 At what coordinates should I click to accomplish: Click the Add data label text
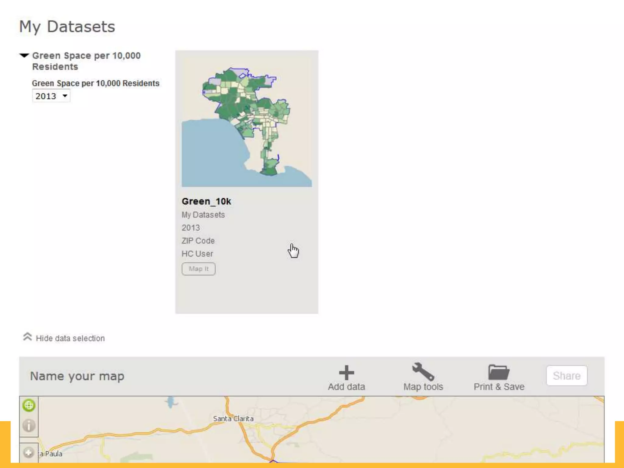point(346,387)
